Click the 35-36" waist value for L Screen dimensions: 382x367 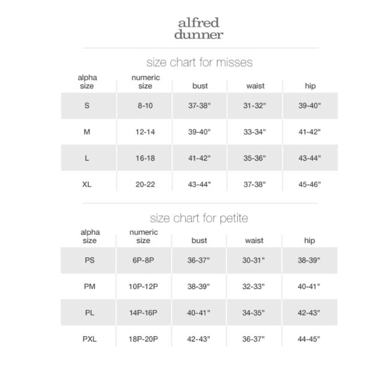(255, 158)
